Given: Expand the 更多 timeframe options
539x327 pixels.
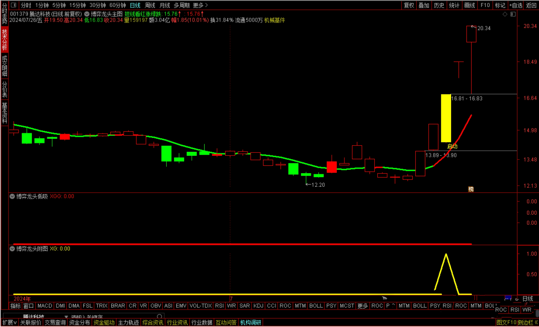Looking at the screenshot, I should 200,5.
